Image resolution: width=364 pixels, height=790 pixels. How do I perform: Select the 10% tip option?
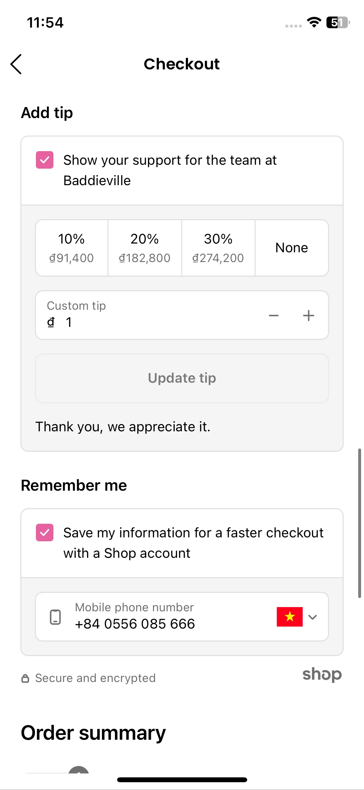[x=72, y=248]
